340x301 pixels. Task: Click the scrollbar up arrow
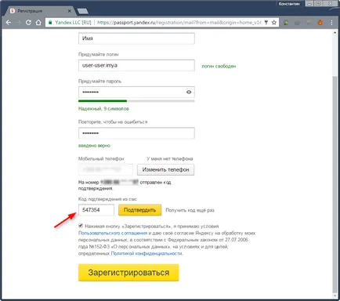pyautogui.click(x=335, y=33)
